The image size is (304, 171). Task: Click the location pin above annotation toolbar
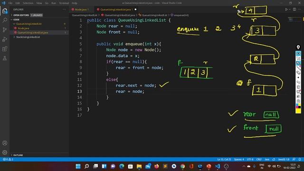tap(298, 47)
